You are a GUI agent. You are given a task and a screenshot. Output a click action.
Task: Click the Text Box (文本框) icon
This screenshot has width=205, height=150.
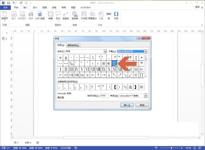84,14
